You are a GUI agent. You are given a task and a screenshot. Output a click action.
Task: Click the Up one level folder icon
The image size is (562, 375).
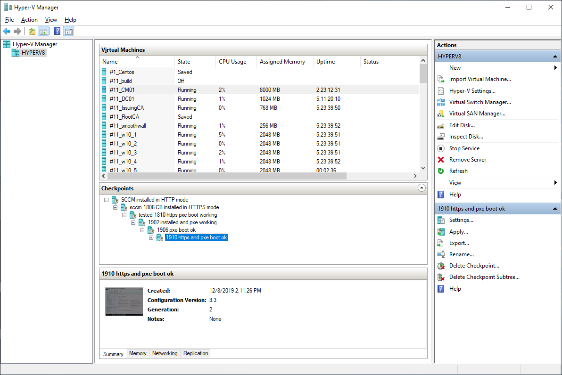tap(32, 32)
